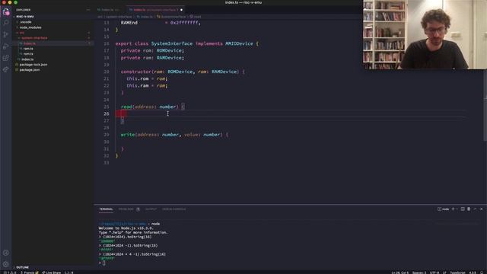Screen dimensions: 487x274
Task: Click the RAMEnd text on line 13
Action: (129, 23)
